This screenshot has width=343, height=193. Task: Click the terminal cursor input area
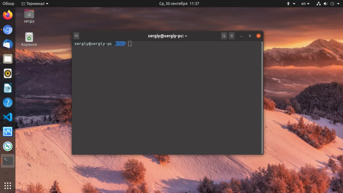(130, 44)
